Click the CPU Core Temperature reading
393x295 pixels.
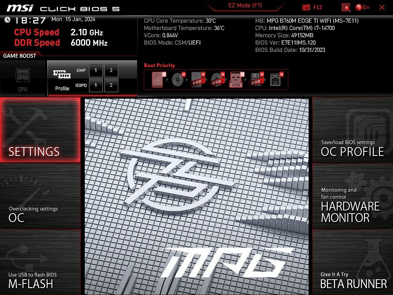tap(180, 21)
